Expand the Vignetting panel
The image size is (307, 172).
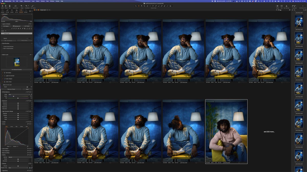pyautogui.click(x=1, y=170)
